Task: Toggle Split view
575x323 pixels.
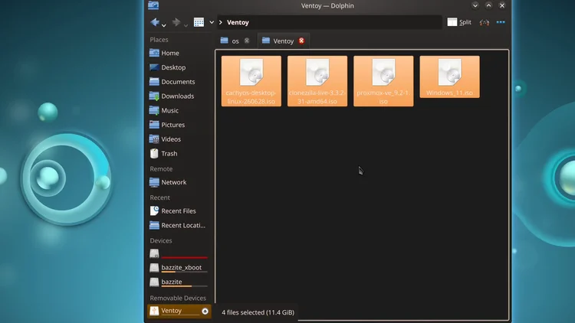Action: tap(459, 22)
